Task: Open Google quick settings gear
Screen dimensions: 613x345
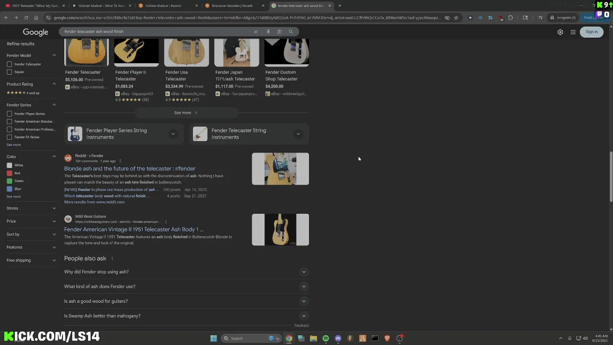Action: pyautogui.click(x=560, y=32)
